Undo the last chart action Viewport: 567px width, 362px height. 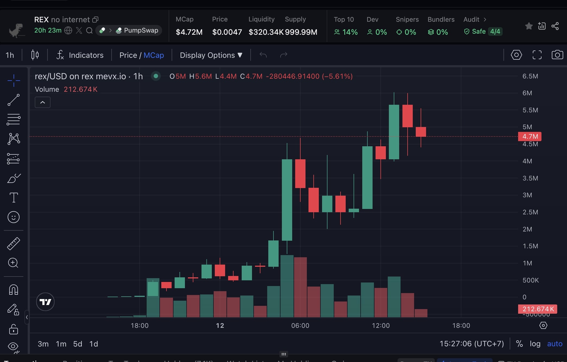pyautogui.click(x=263, y=55)
